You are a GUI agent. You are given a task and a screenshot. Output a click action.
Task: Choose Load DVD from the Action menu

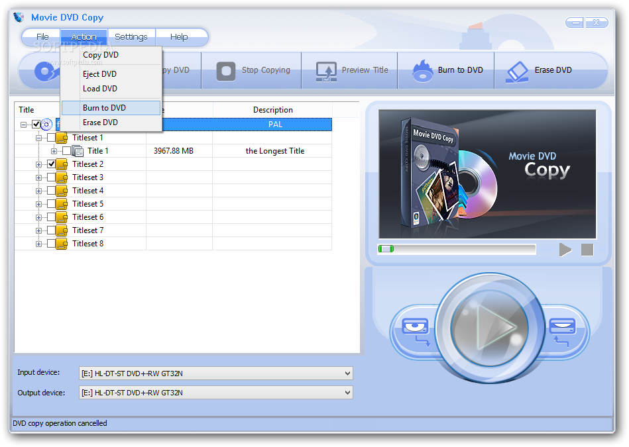point(111,89)
